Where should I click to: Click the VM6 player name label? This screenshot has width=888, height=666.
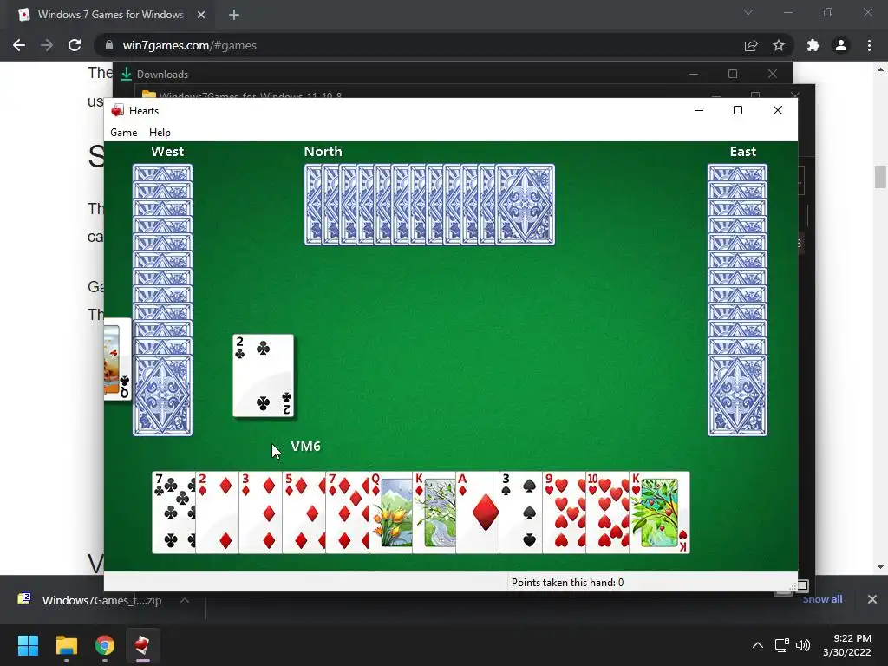pos(306,447)
